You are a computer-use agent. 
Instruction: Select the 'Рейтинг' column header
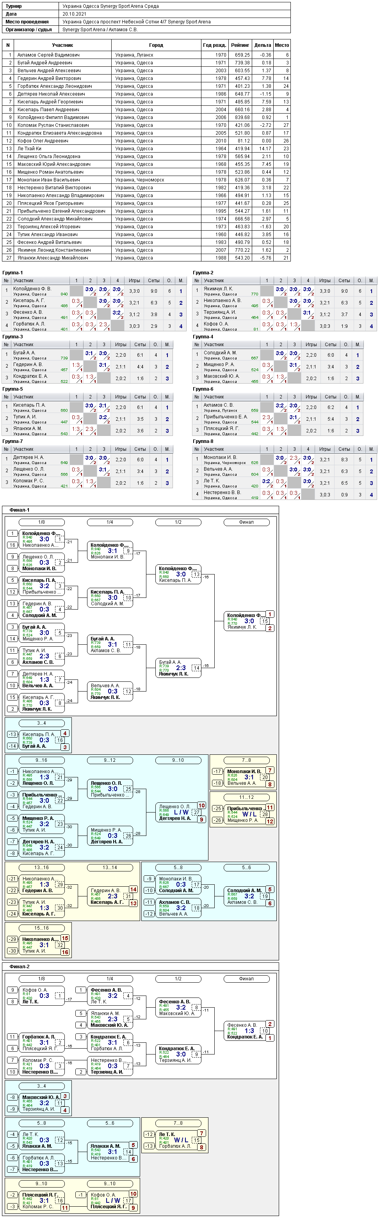tap(240, 45)
